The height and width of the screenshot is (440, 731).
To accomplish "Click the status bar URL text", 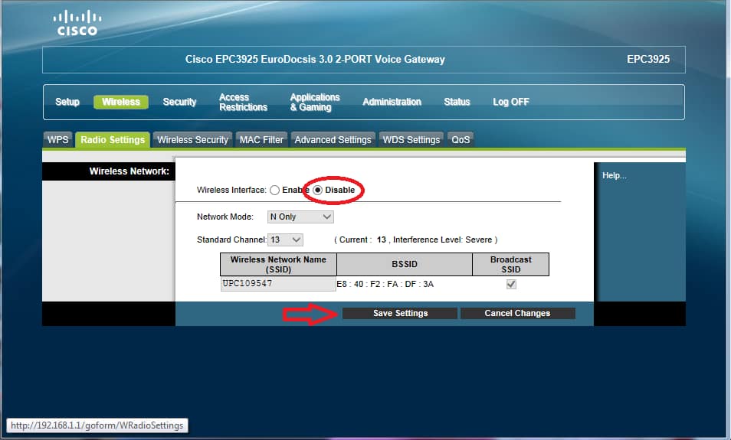I will point(97,425).
